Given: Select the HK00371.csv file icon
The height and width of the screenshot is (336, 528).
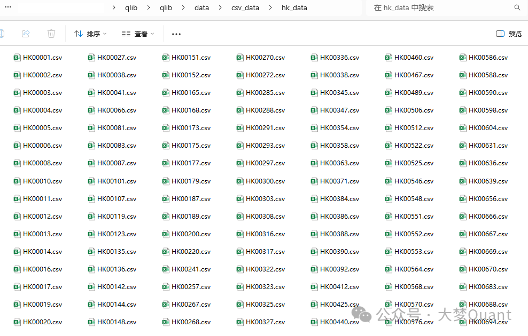Looking at the screenshot, I should (x=314, y=181).
